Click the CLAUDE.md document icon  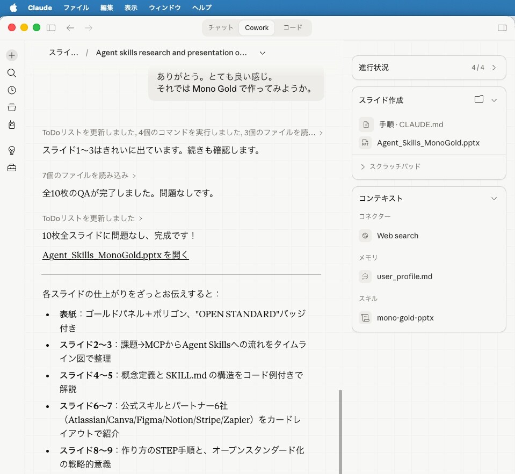[366, 125]
